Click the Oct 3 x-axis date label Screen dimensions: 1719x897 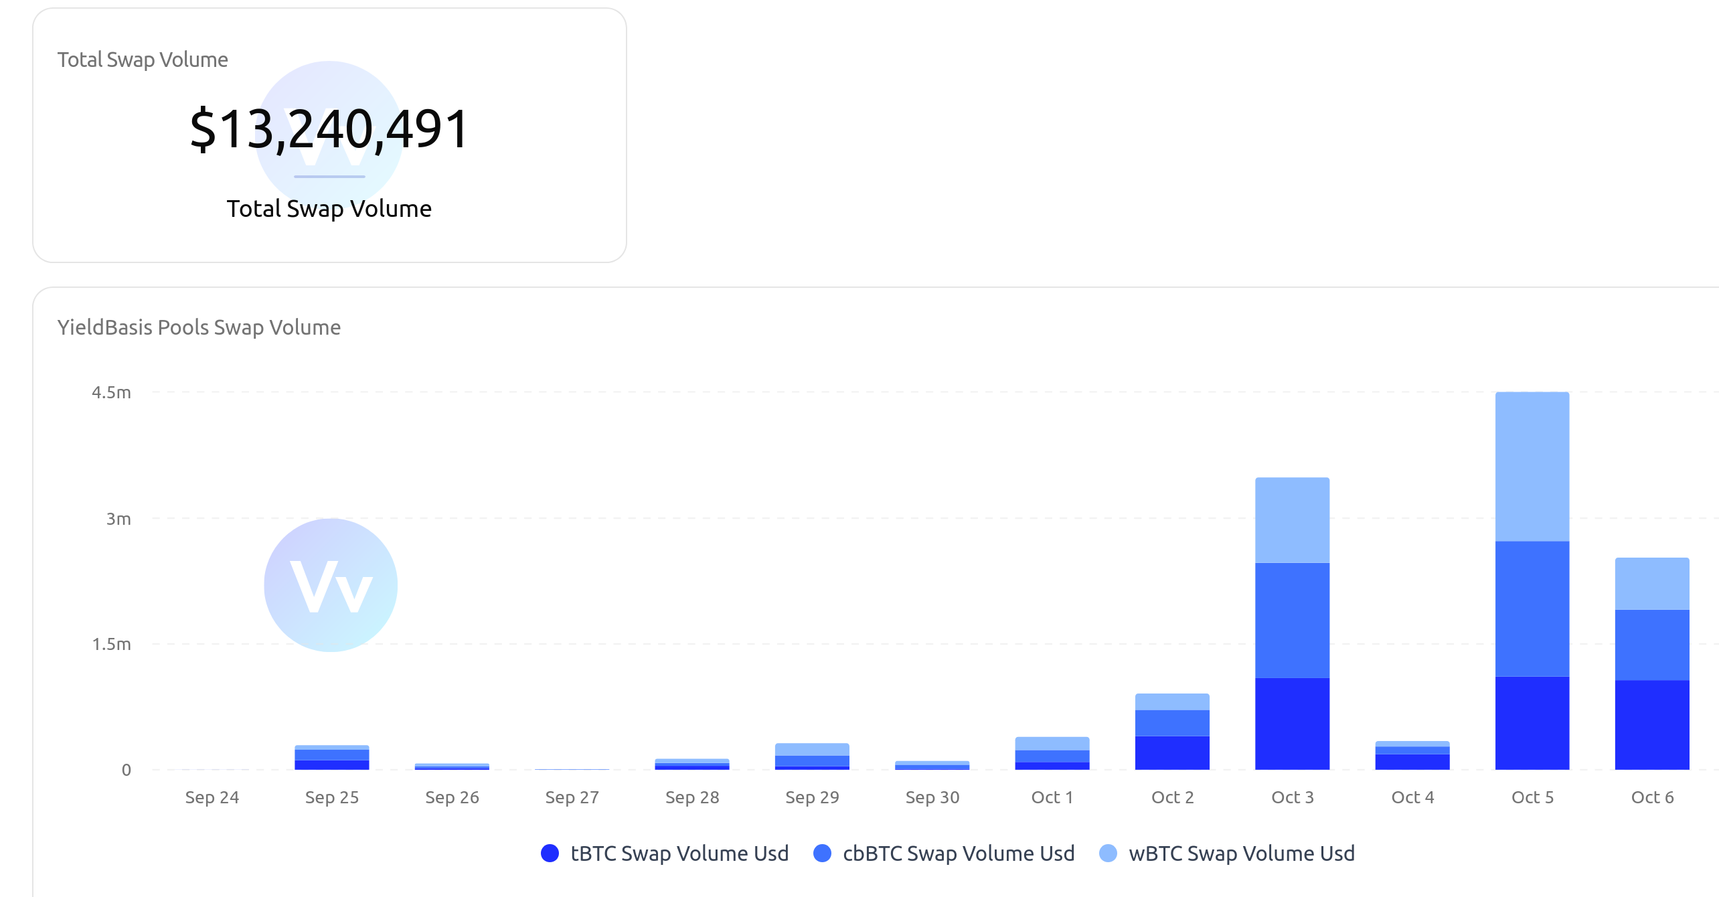tap(1292, 797)
